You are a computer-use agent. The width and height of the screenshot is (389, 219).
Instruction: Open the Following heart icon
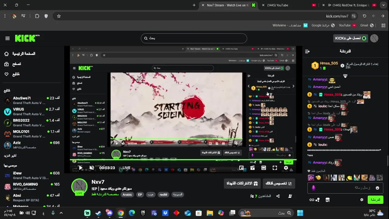[6, 74]
